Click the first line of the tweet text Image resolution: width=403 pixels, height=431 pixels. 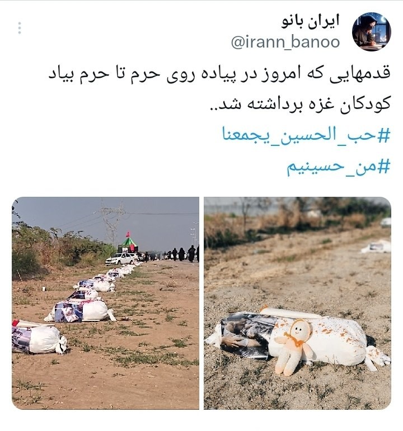219,74
